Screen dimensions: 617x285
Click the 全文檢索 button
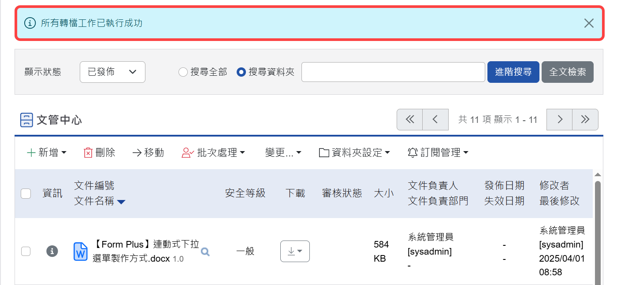click(x=568, y=72)
